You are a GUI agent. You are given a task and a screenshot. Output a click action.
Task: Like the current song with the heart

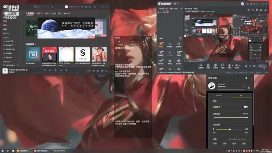[x=27, y=70]
